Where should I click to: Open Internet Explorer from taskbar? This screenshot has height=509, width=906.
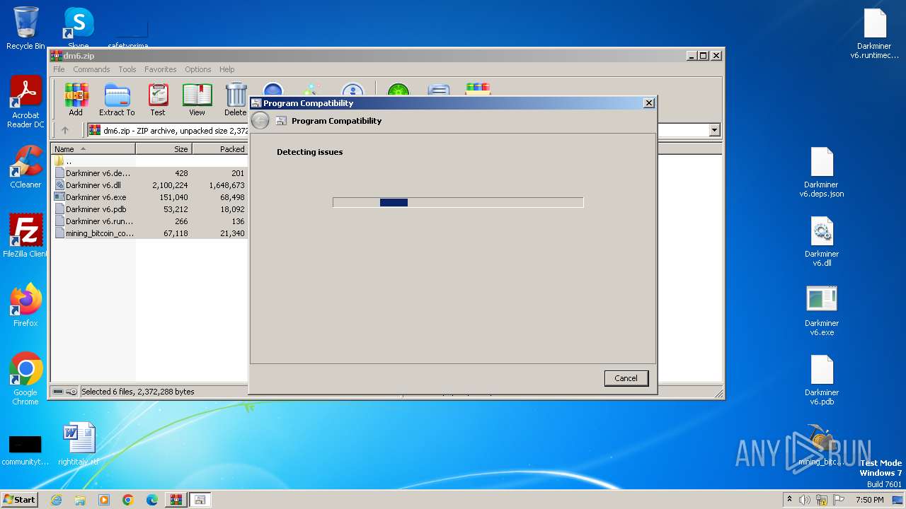56,500
